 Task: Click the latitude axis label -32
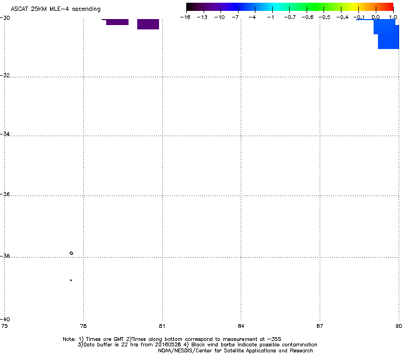tap(5, 75)
